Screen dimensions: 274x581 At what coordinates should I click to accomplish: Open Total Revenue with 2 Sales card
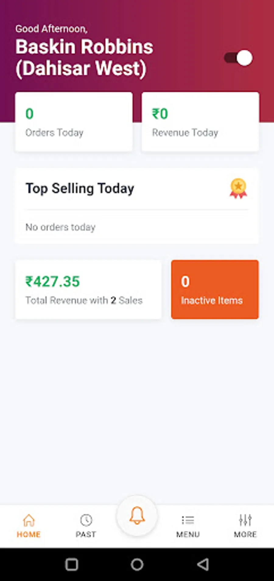click(88, 290)
